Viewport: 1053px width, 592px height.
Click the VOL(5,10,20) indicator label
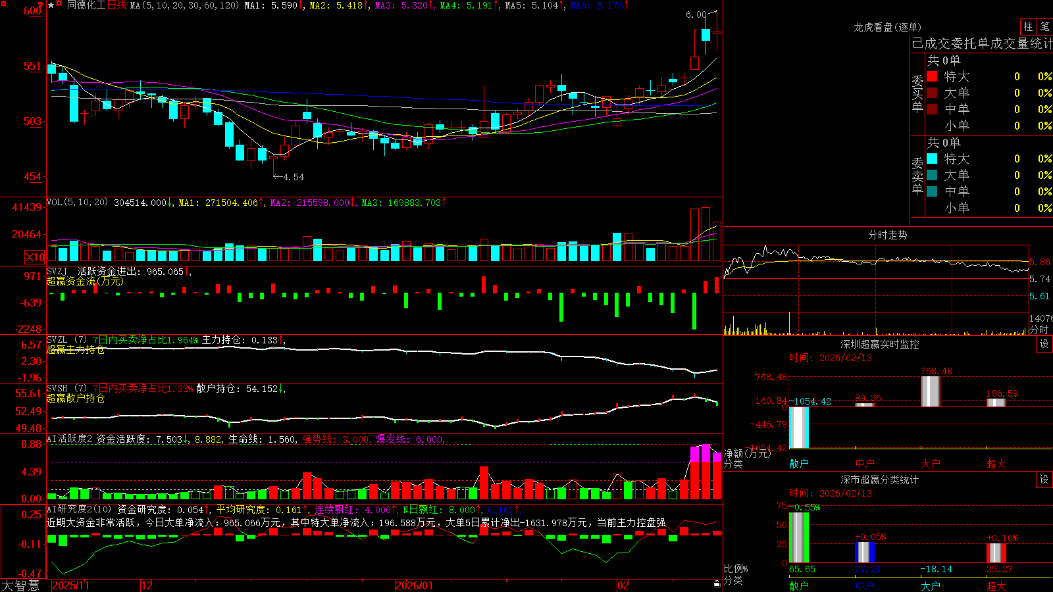[77, 203]
